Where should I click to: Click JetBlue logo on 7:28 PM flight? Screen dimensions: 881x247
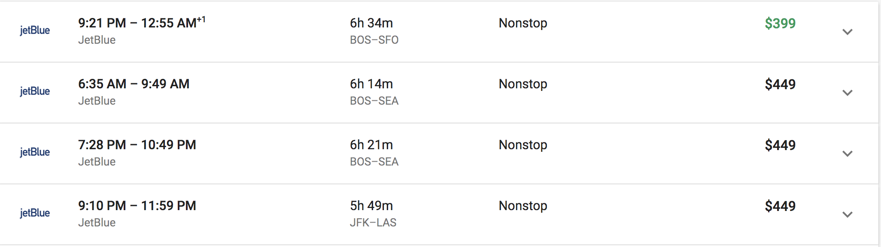[35, 152]
